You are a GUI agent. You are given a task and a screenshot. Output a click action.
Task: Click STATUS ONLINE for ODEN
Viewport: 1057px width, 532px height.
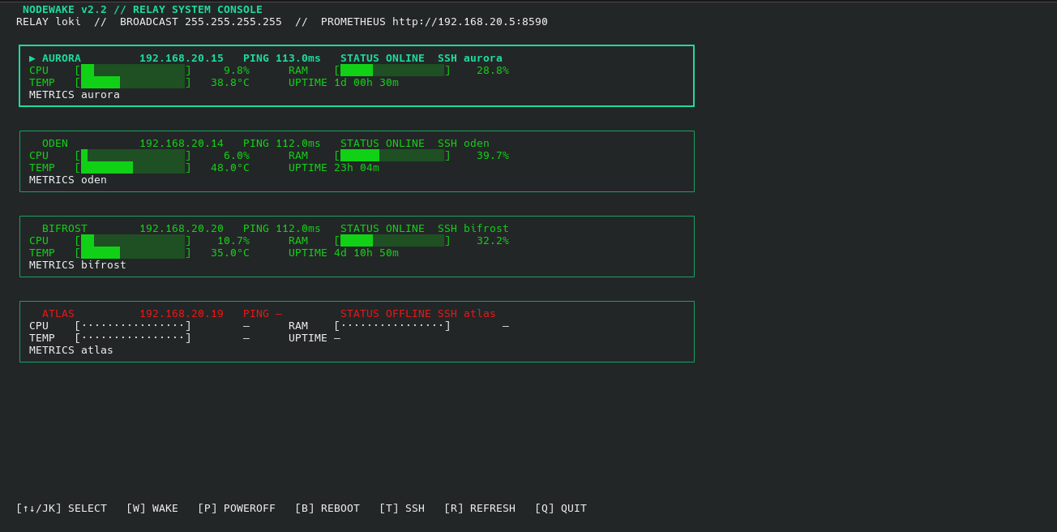click(x=383, y=144)
